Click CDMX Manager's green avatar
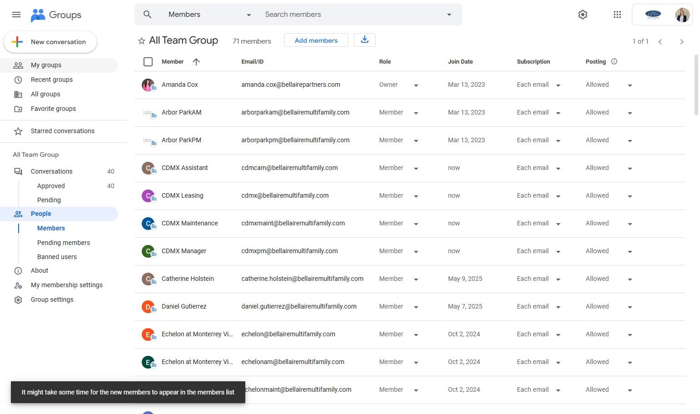 click(148, 251)
